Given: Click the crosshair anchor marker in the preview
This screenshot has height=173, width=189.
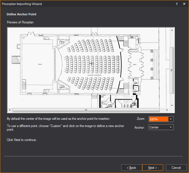Looking at the screenshot, I should coord(91,64).
